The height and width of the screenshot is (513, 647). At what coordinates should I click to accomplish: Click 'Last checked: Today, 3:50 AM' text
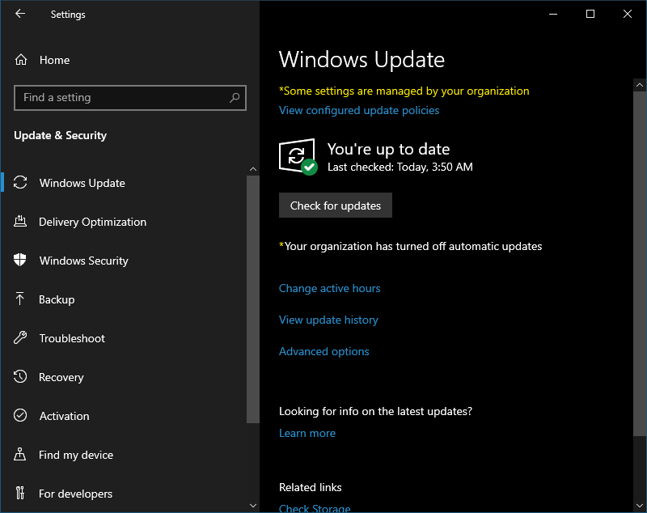(400, 167)
